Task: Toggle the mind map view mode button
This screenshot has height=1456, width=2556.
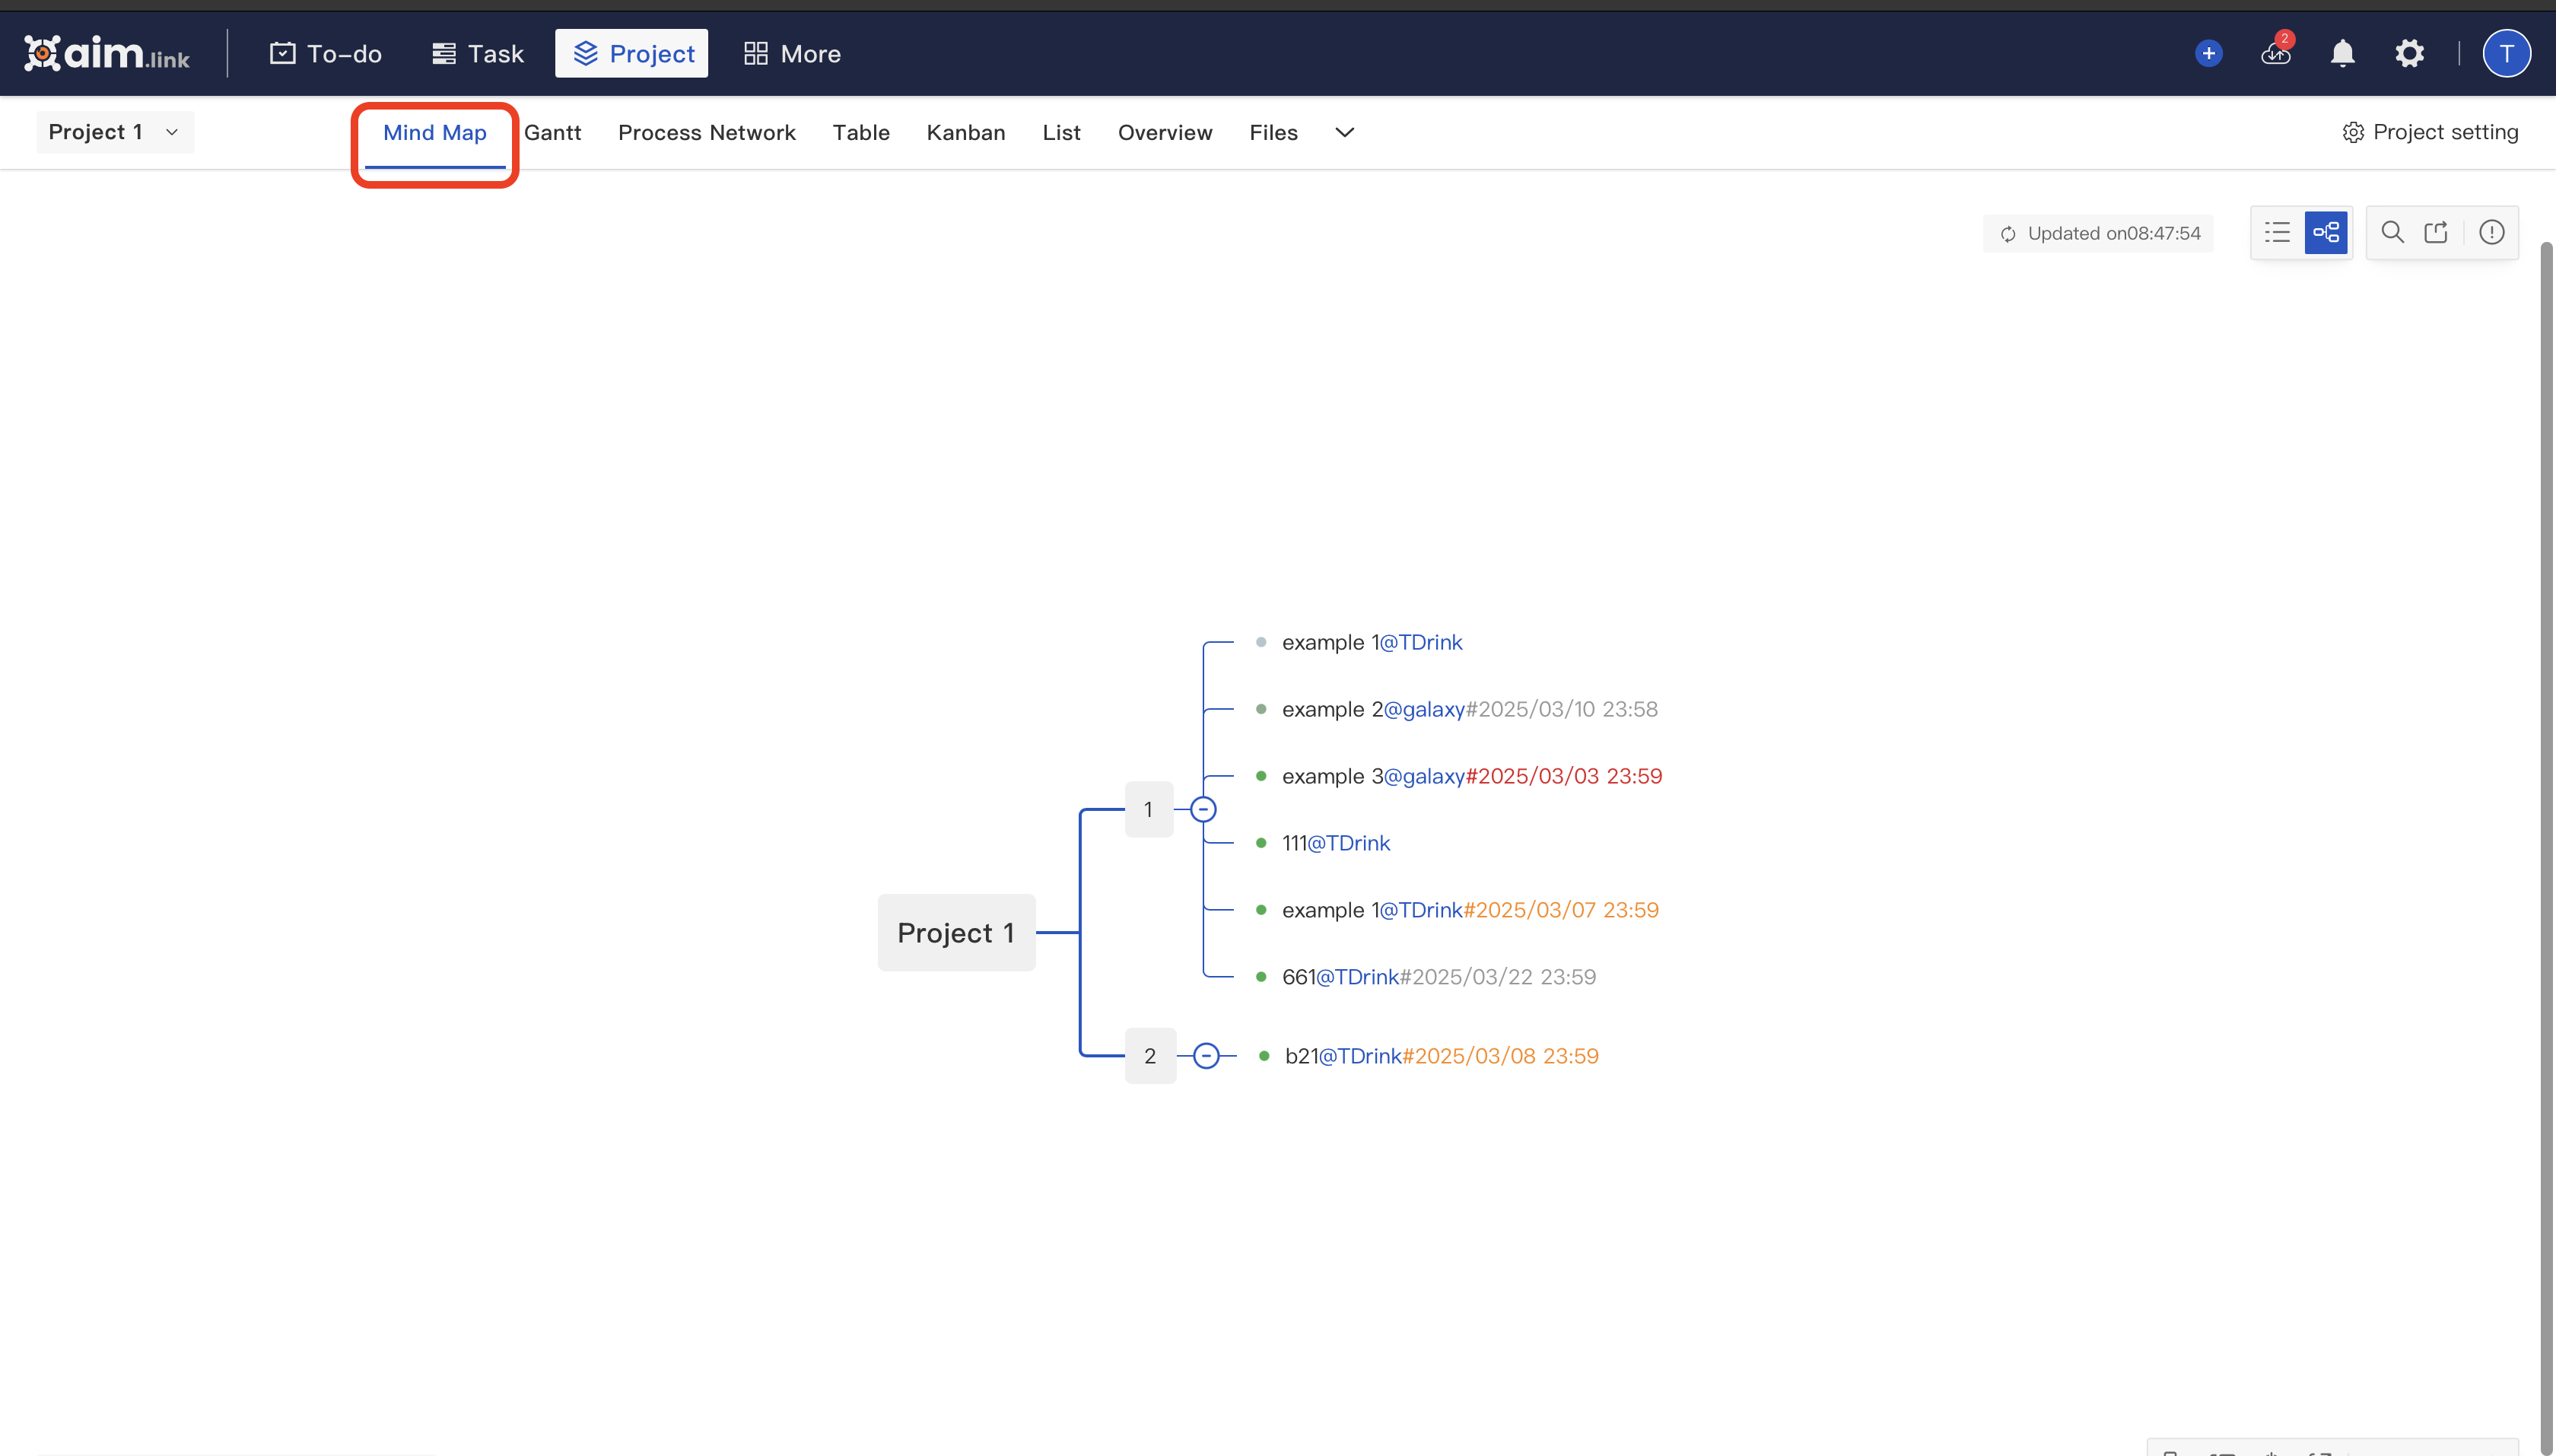Action: coord(2327,232)
